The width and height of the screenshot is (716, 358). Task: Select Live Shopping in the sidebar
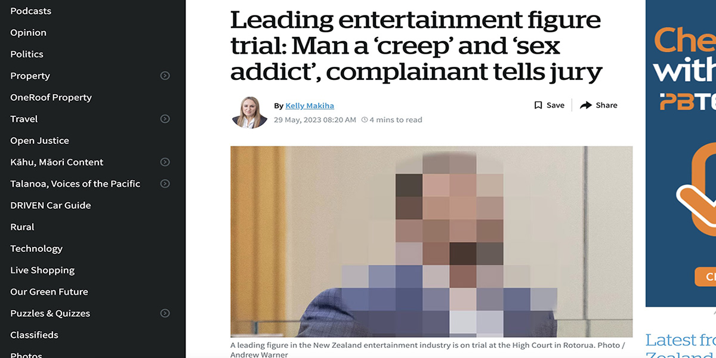click(x=42, y=270)
